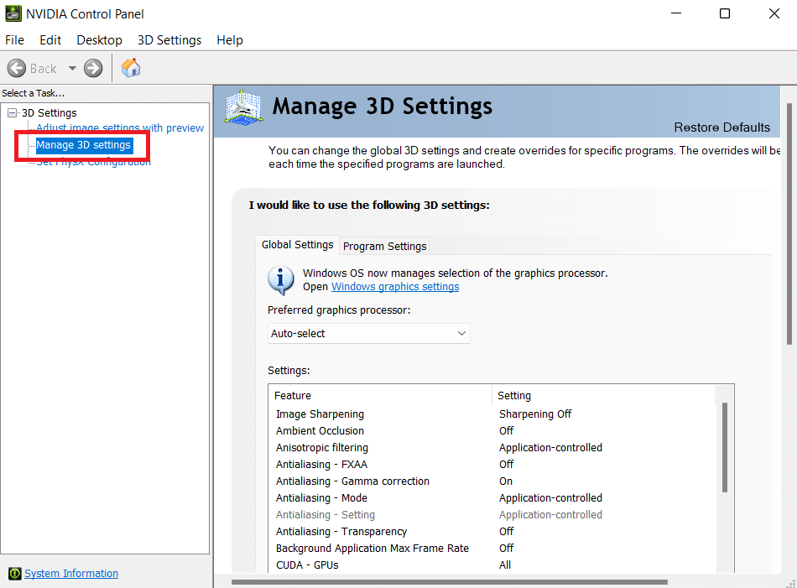Click the Setting column header
The width and height of the screenshot is (797, 588).
click(x=603, y=395)
